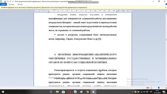Viewport: 167px width, 94px height.
Task: Open the Windows Start menu
Action: tap(3, 92)
